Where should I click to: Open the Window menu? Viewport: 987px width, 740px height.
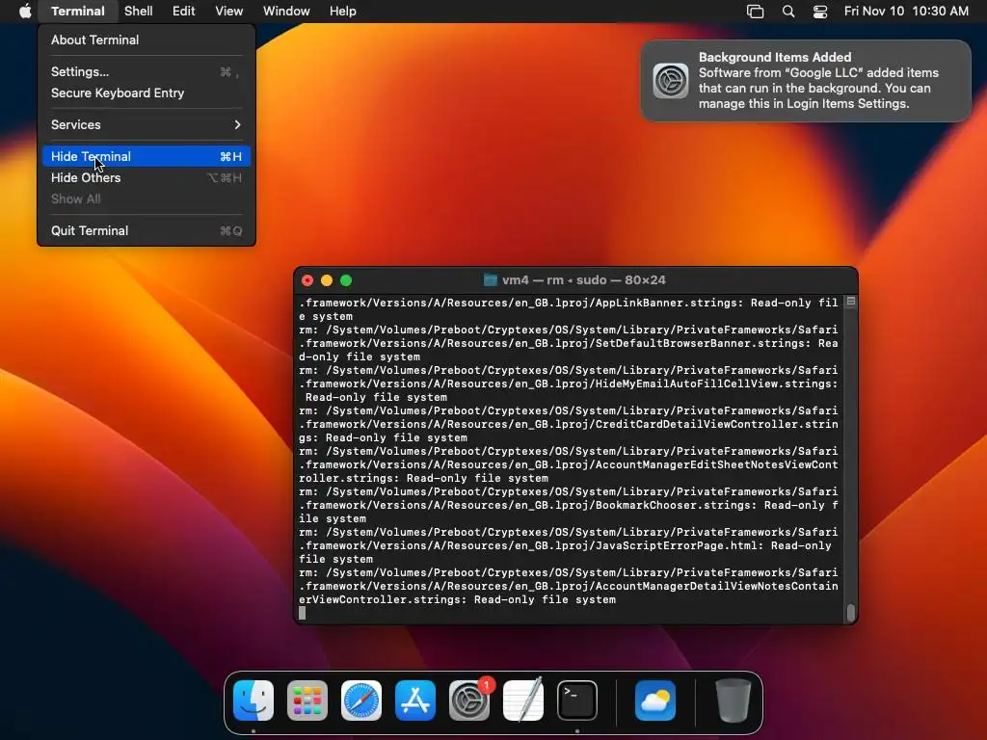tap(286, 12)
